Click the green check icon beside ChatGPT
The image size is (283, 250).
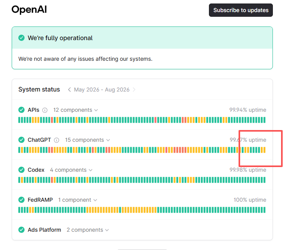click(x=21, y=140)
